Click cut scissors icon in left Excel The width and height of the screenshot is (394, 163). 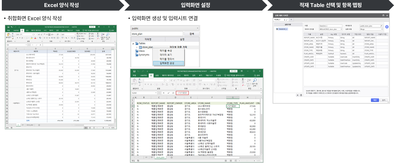coord(12,34)
